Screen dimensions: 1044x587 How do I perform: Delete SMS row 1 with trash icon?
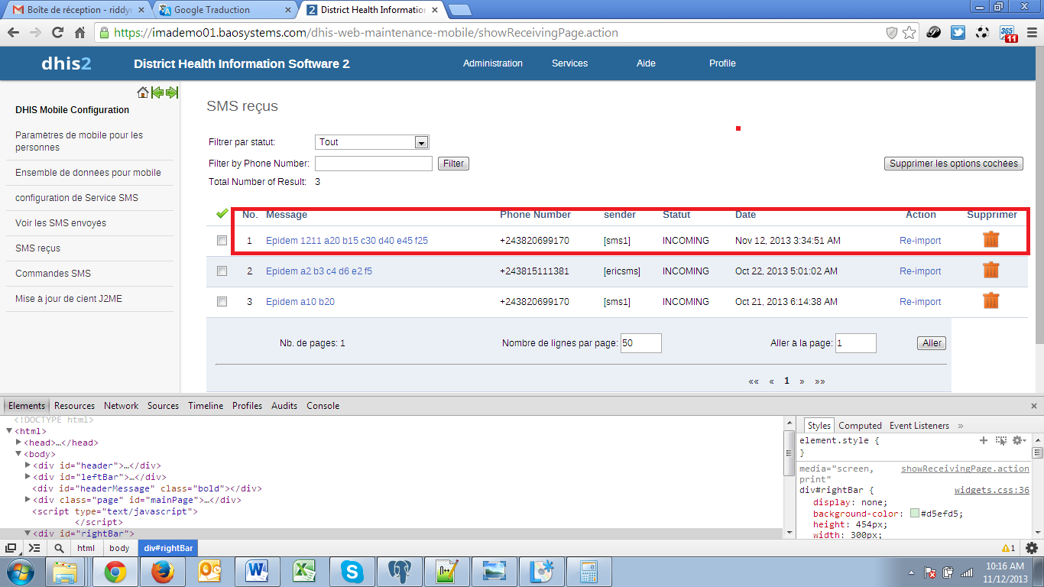click(x=991, y=239)
